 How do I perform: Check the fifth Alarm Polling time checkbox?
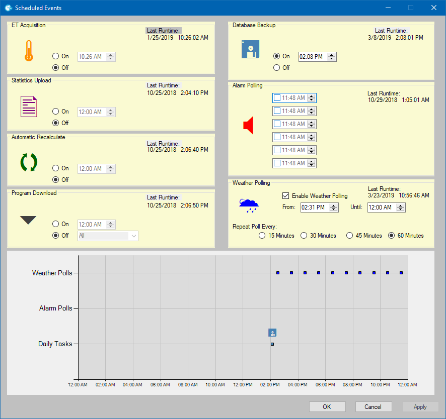click(277, 150)
